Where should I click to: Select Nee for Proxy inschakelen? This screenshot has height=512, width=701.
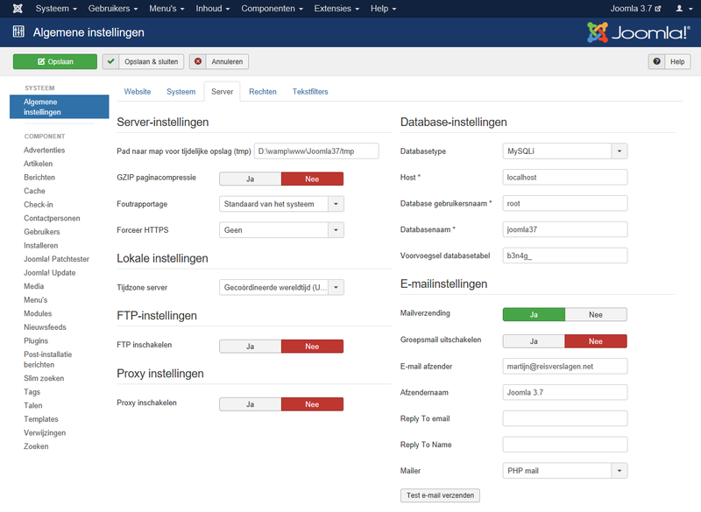(x=312, y=404)
